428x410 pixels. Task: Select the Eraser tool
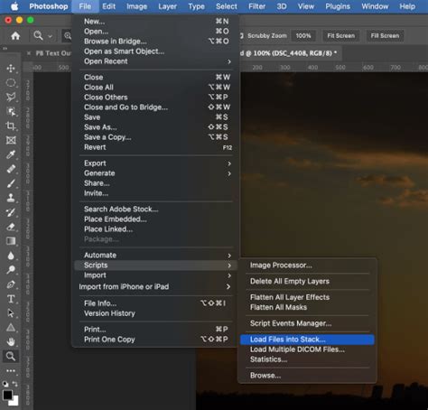click(x=11, y=227)
